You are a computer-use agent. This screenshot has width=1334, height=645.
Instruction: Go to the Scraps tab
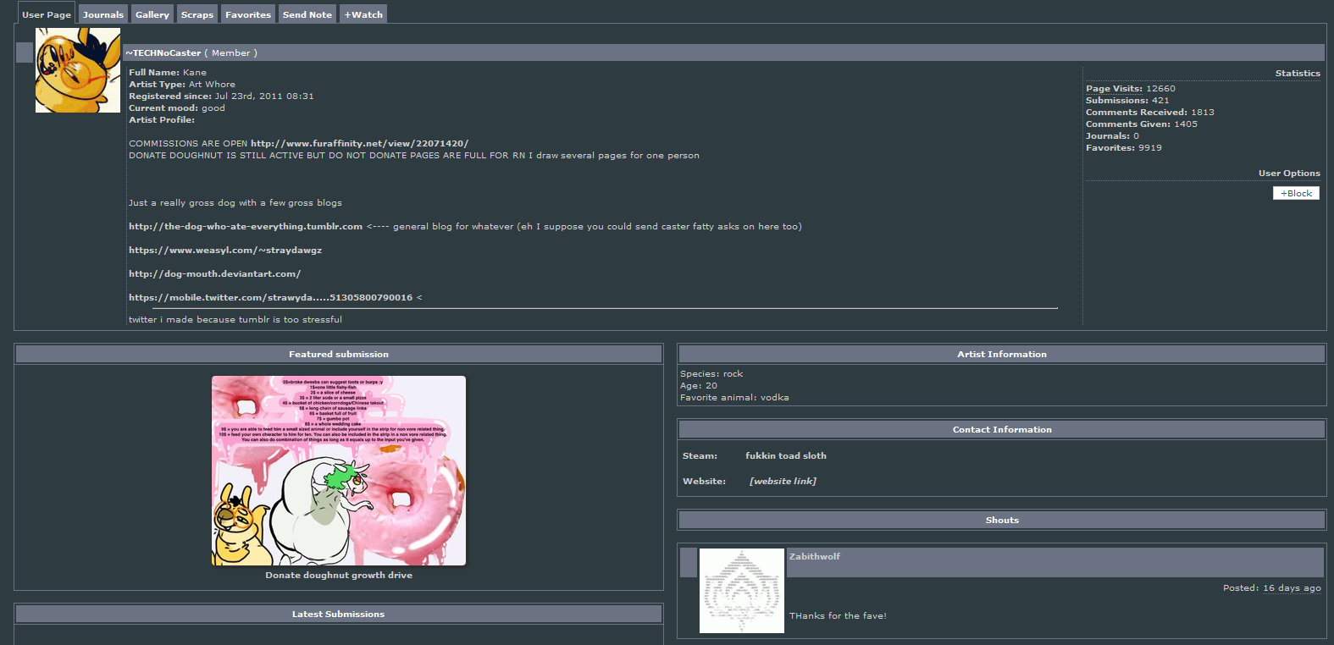tap(197, 14)
